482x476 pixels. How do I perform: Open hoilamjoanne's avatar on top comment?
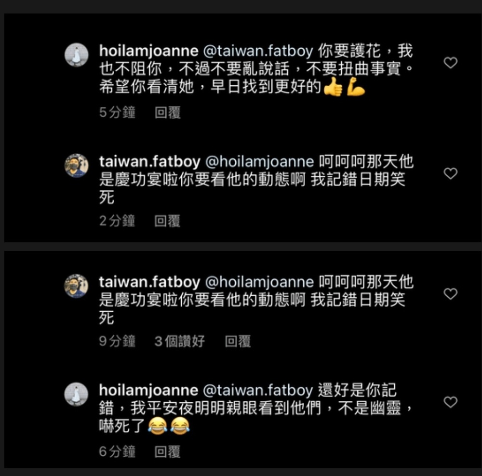tap(77, 55)
